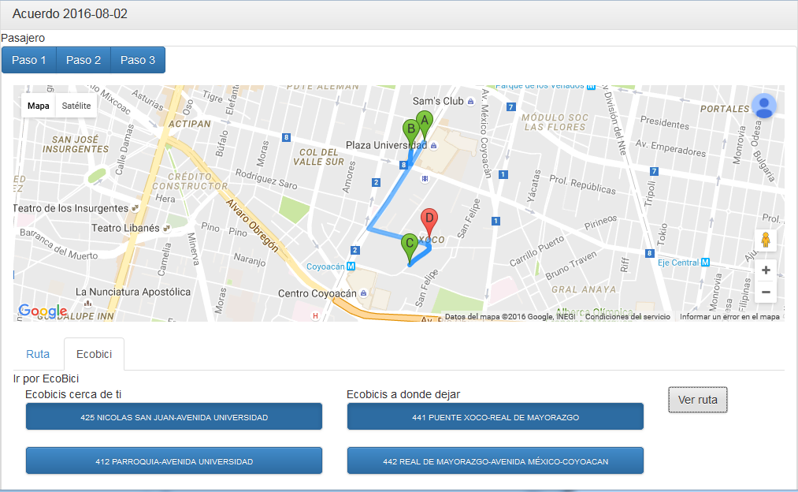Switch map to Satélite view

(76, 106)
